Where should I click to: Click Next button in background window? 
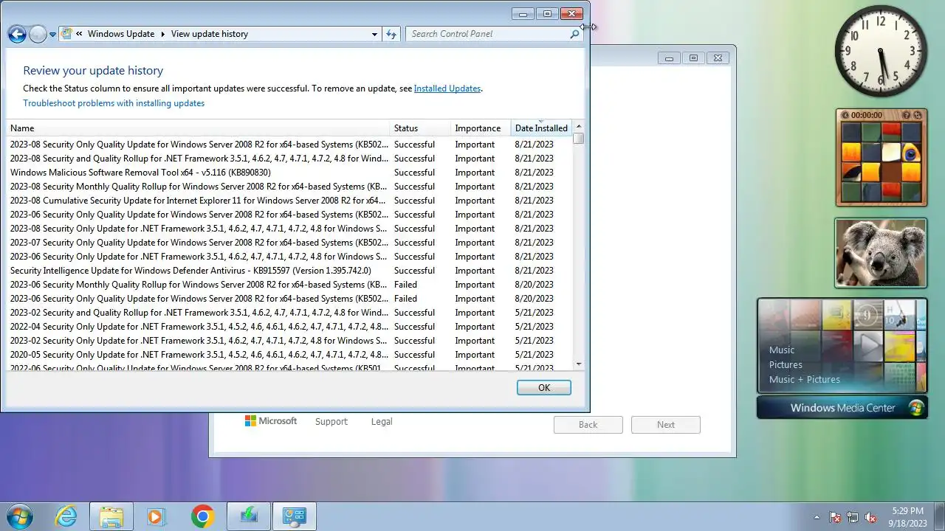click(666, 425)
